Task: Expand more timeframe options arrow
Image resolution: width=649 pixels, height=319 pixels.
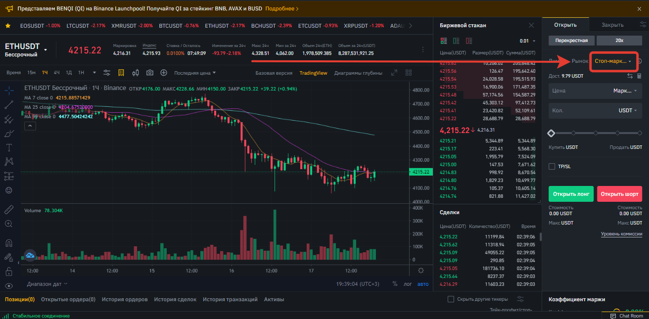Action: (94, 73)
